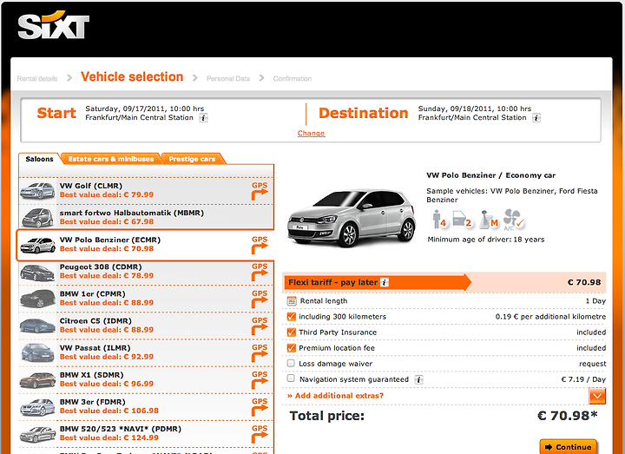
Task: Open Start station info icon
Action: 203,118
